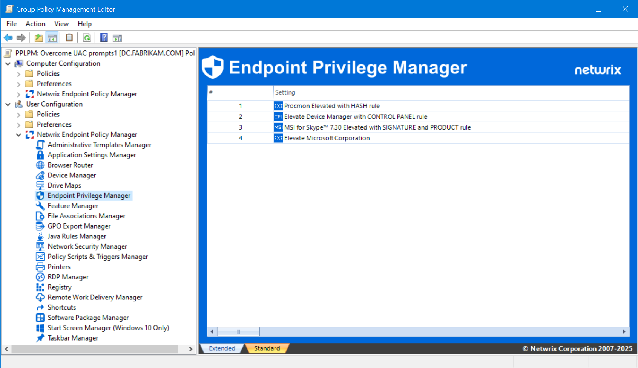This screenshot has height=368, width=638.
Task: Expand Policies under User Configuration
Action: (18, 115)
